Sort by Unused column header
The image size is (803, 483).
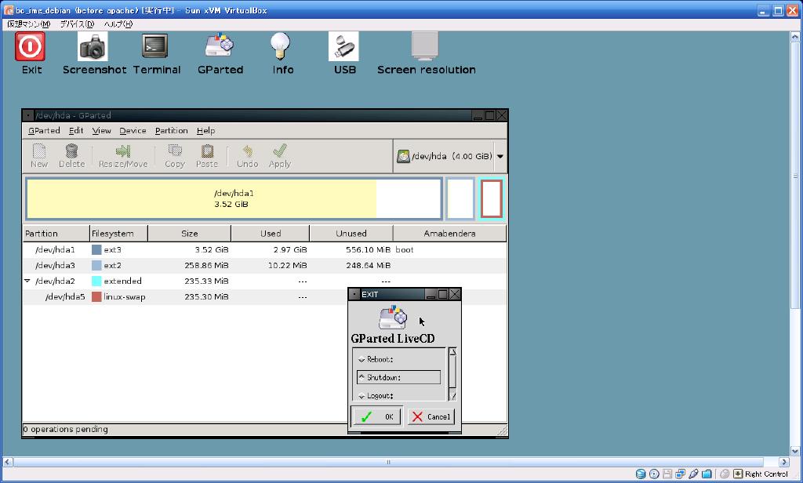point(351,233)
